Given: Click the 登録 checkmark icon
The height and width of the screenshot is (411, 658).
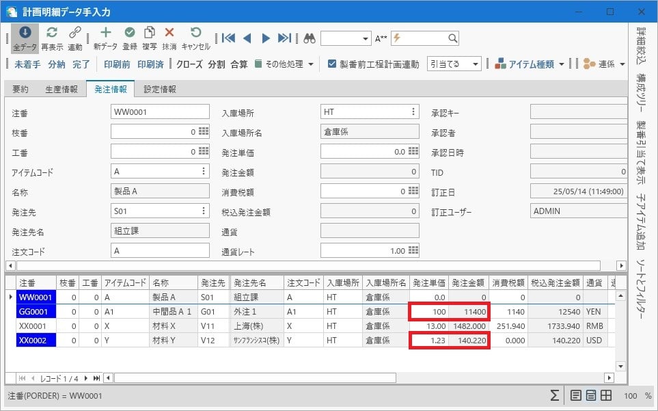Looking at the screenshot, I should point(130,33).
